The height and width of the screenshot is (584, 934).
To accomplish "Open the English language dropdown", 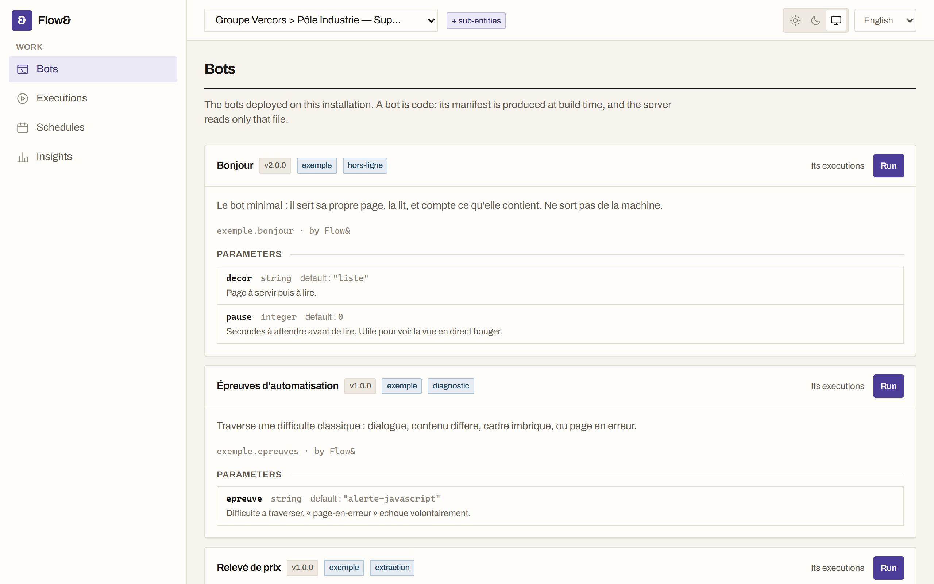I will (885, 20).
